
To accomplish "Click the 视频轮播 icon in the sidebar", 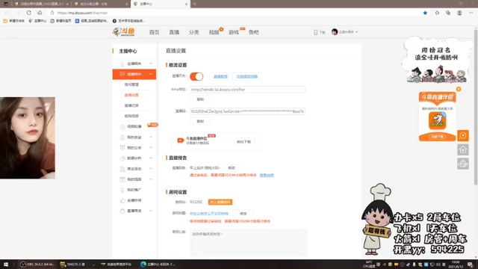I will 122,126.
